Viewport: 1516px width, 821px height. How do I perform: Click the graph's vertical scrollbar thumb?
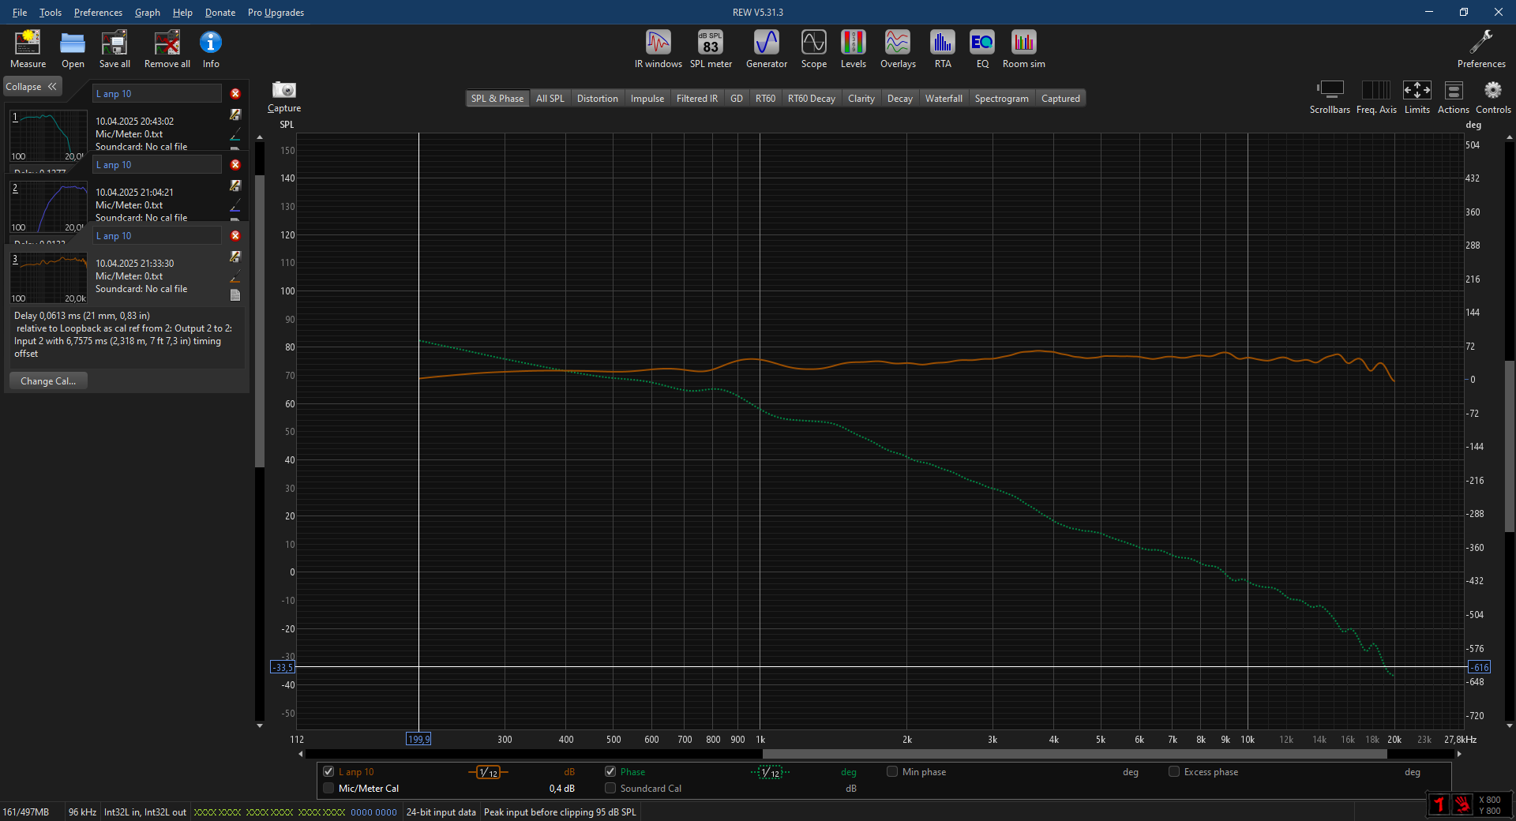[x=1510, y=446]
